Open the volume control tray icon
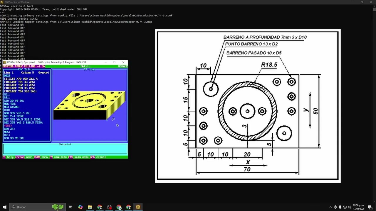This screenshot has width=376, height=211. tap(350, 207)
